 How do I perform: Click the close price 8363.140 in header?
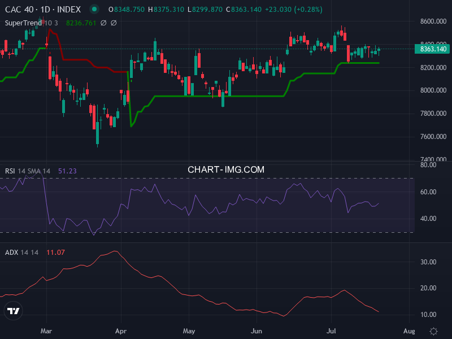(x=246, y=10)
